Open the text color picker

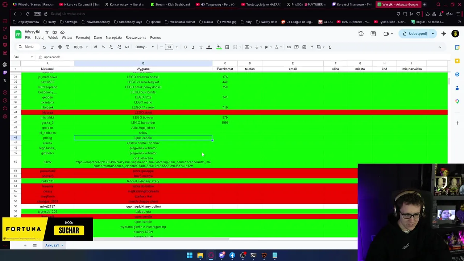point(209,47)
